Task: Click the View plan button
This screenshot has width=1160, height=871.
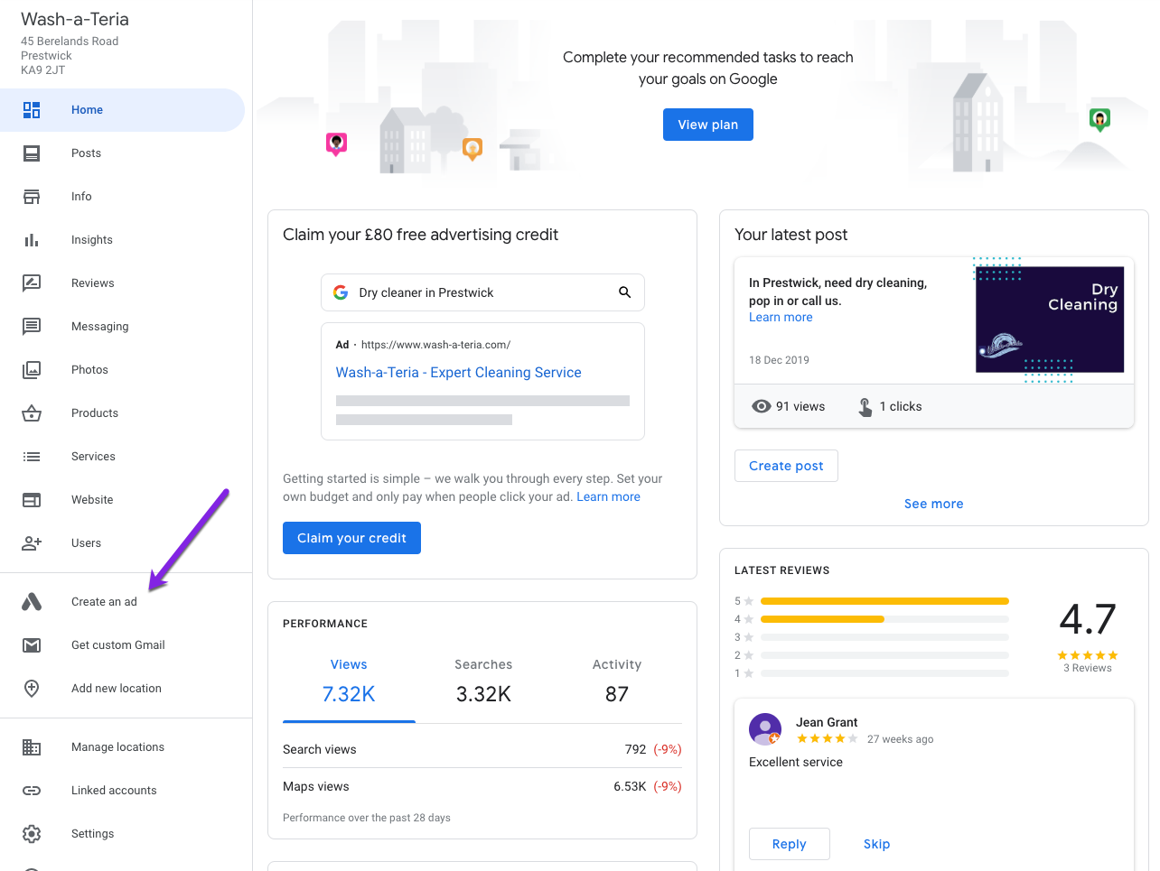Action: [708, 125]
